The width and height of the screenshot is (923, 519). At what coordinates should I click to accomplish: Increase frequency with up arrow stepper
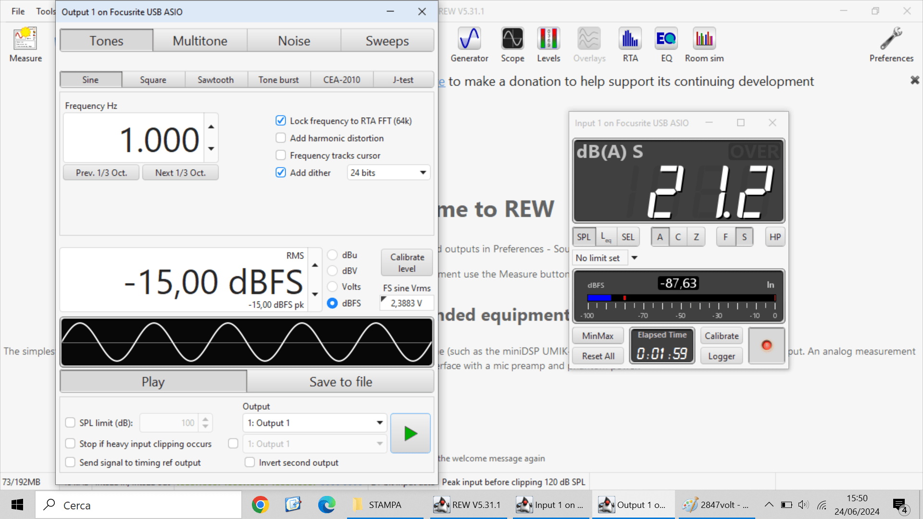coord(211,126)
